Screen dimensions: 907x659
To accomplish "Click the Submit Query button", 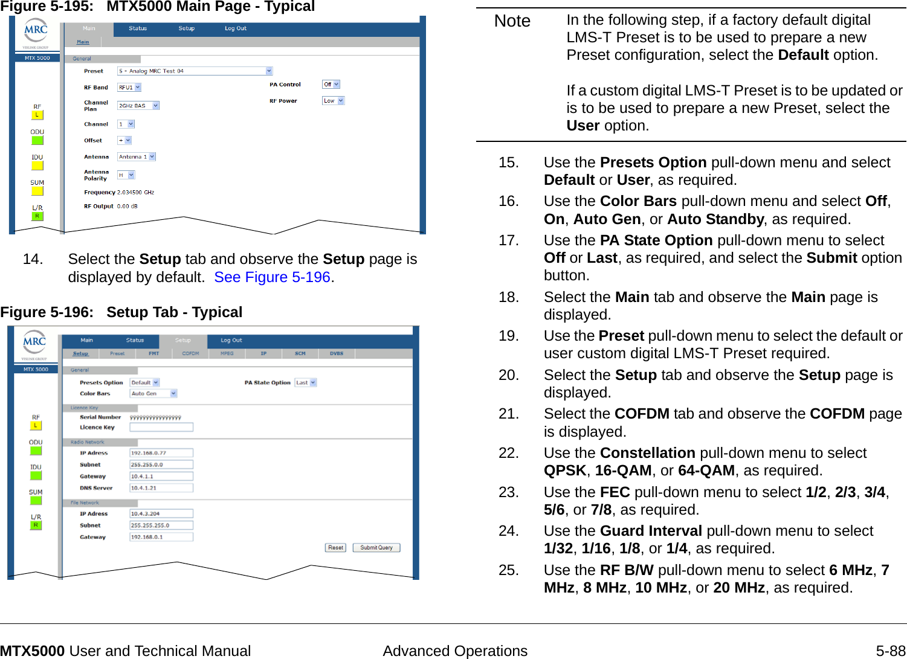I will coord(376,548).
